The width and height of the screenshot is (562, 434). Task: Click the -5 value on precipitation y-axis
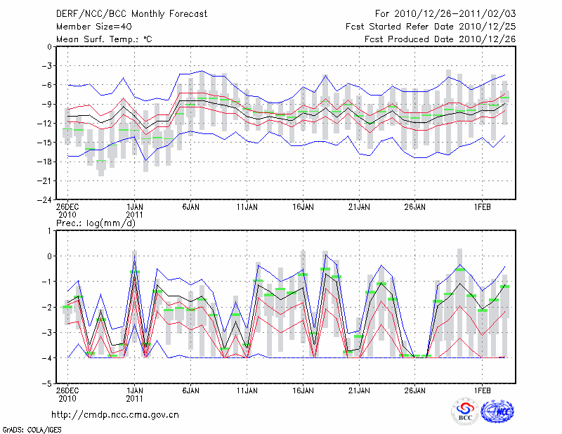[x=48, y=384]
